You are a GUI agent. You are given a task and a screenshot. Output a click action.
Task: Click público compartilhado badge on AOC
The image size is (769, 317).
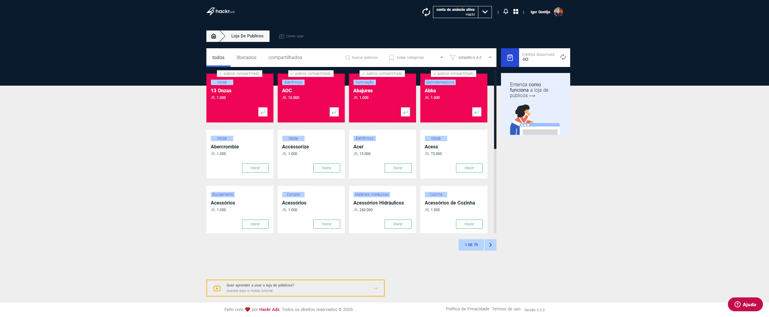[311, 74]
